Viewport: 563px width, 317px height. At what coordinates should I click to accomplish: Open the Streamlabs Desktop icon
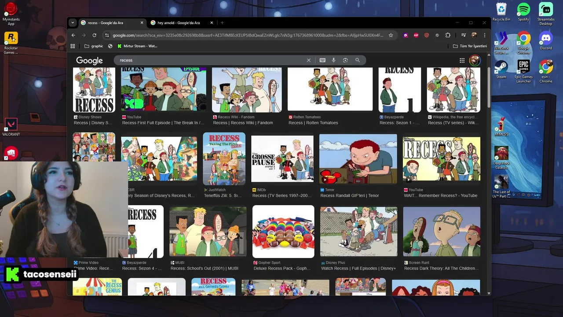click(x=546, y=14)
